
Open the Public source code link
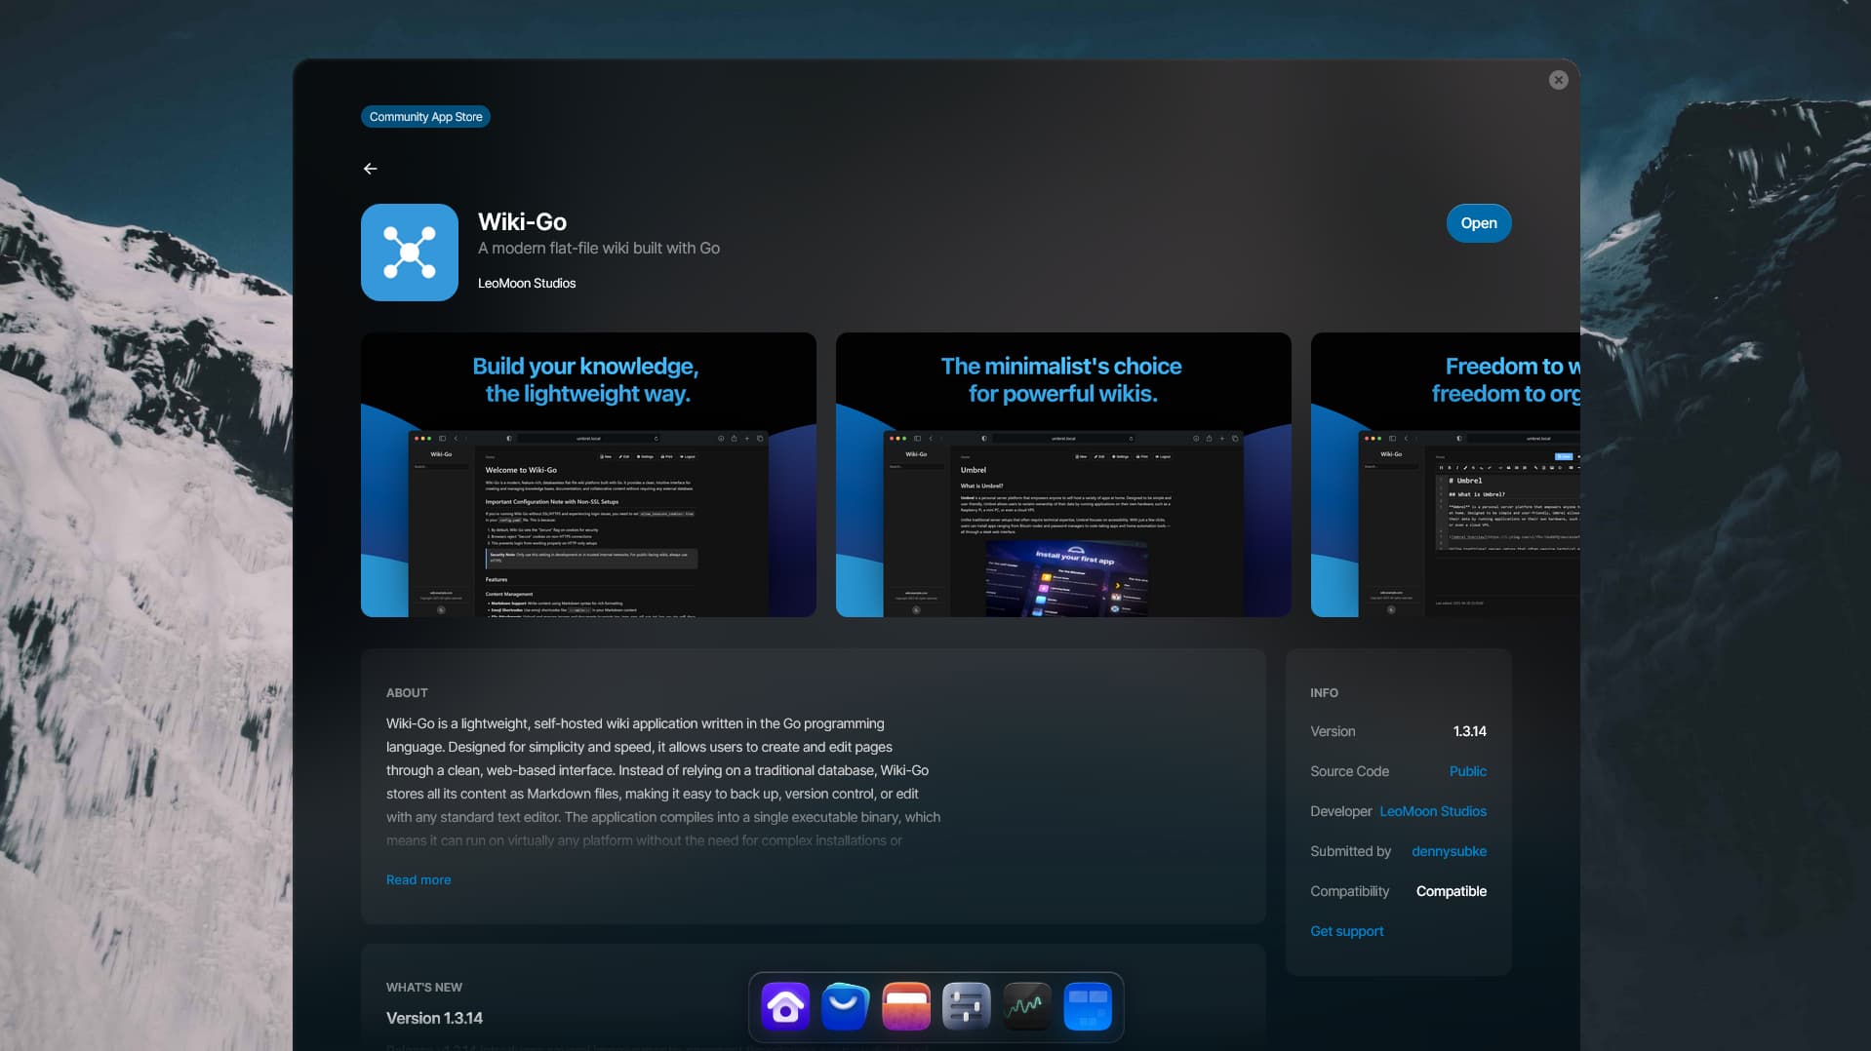[1468, 771]
